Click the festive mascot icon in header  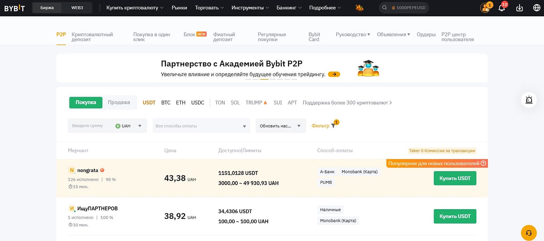tap(359, 8)
